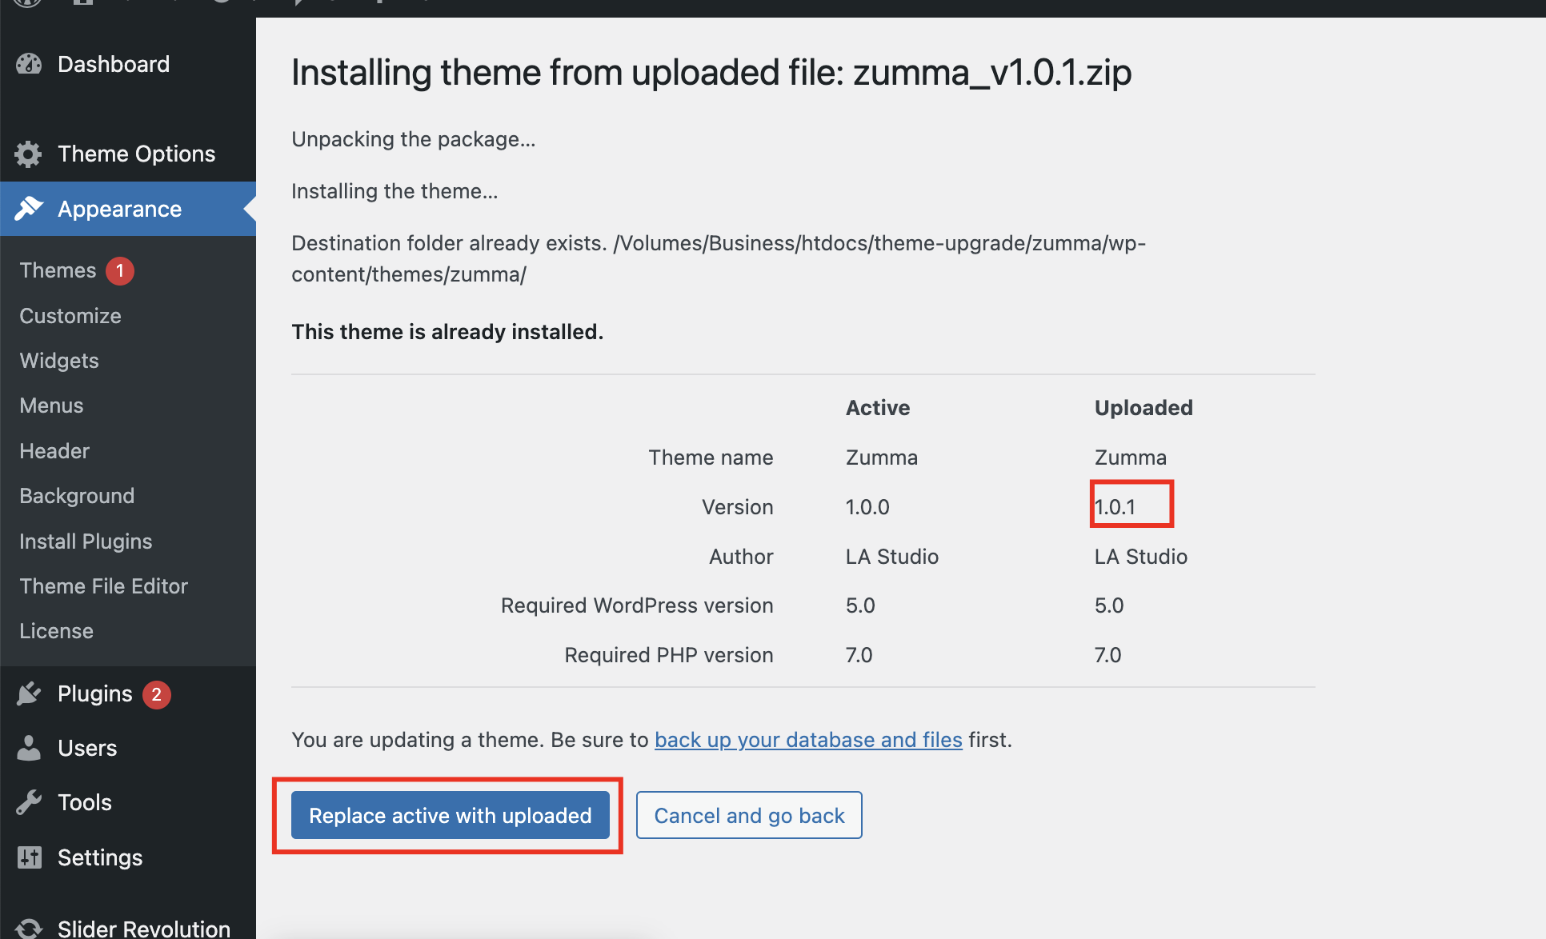Go to Widgets in Appearance submenu
Viewport: 1546px width, 939px height.
click(x=59, y=361)
